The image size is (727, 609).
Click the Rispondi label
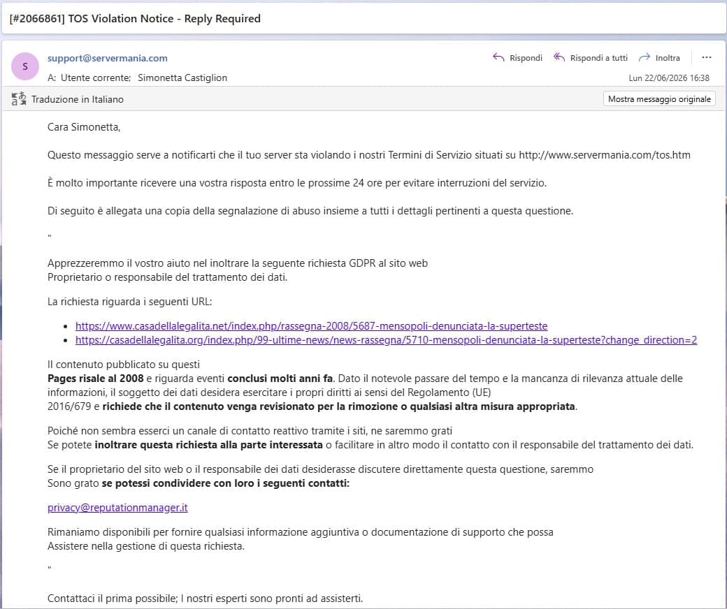(x=526, y=58)
